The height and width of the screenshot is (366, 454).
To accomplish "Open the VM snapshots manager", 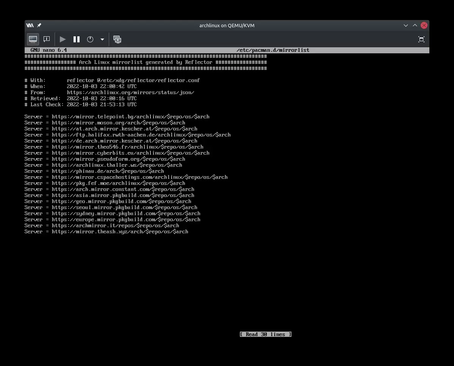I will (x=117, y=39).
